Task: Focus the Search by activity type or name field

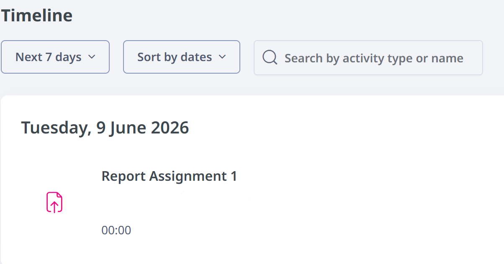Action: 368,58
